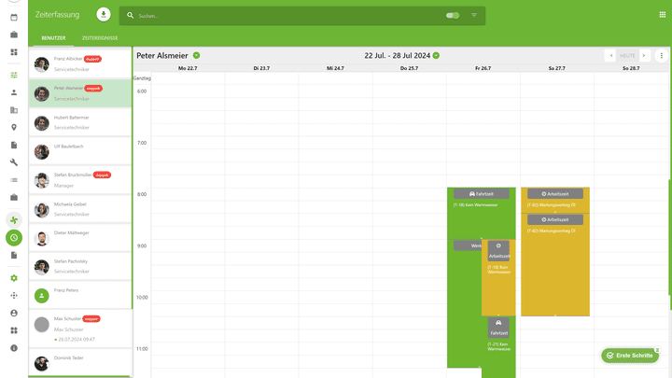Open settings gear in sidebar
Screen dimensions: 672x378
click(x=14, y=278)
